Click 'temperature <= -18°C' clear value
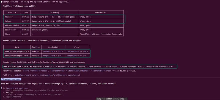Viewport: 220px width, 100px height. point(78,52)
